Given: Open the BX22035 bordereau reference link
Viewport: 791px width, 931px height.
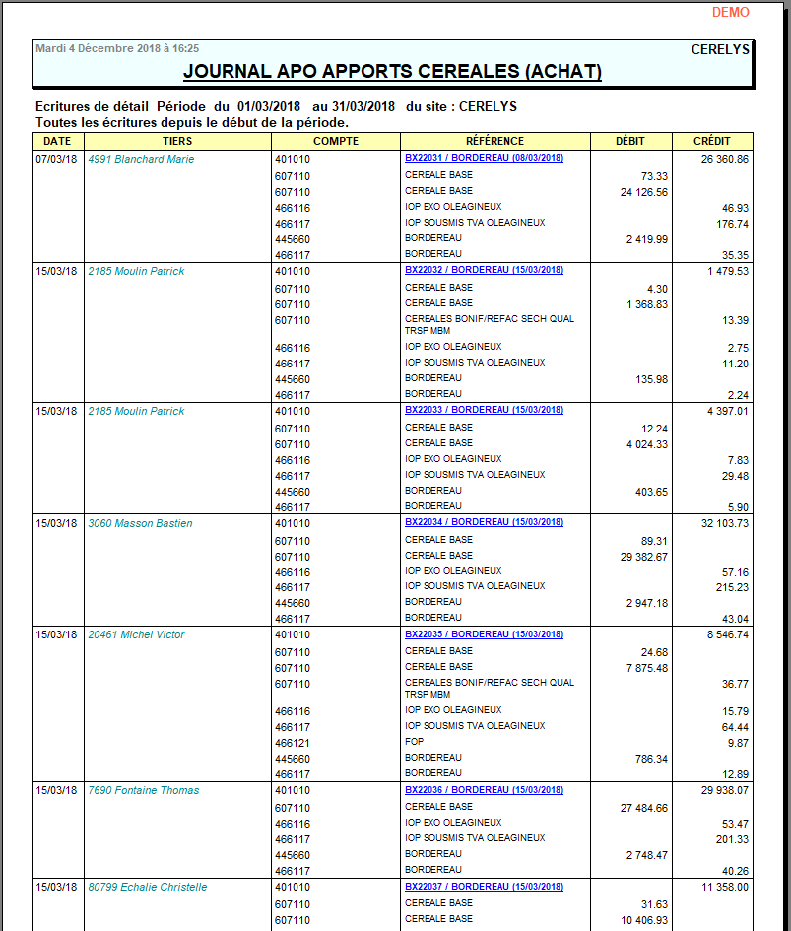Looking at the screenshot, I should tap(484, 634).
